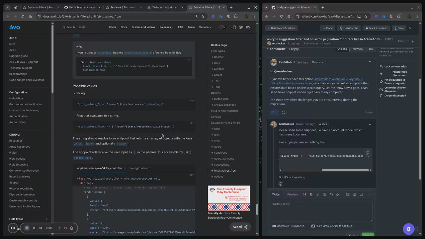Image resolution: width=425 pixels, height=239 pixels.
Task: Copy the code snippet in zeuslocker's comment
Action: (367, 153)
